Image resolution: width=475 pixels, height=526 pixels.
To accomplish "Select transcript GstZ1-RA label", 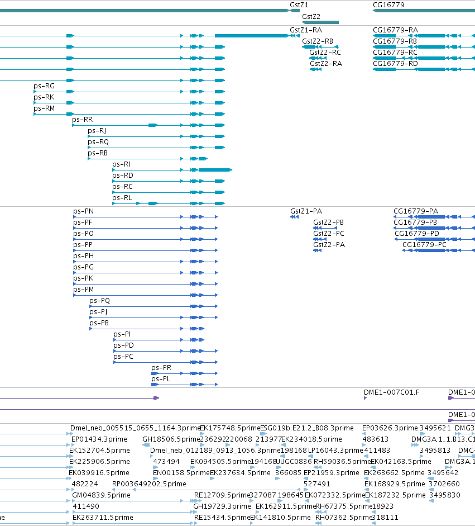I will [x=306, y=30].
